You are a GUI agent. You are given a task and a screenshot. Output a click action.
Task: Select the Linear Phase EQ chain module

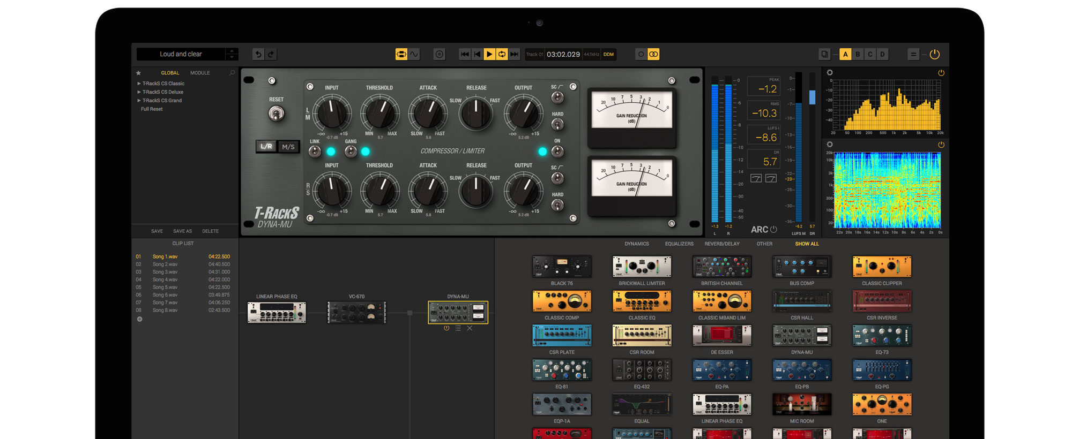point(277,312)
